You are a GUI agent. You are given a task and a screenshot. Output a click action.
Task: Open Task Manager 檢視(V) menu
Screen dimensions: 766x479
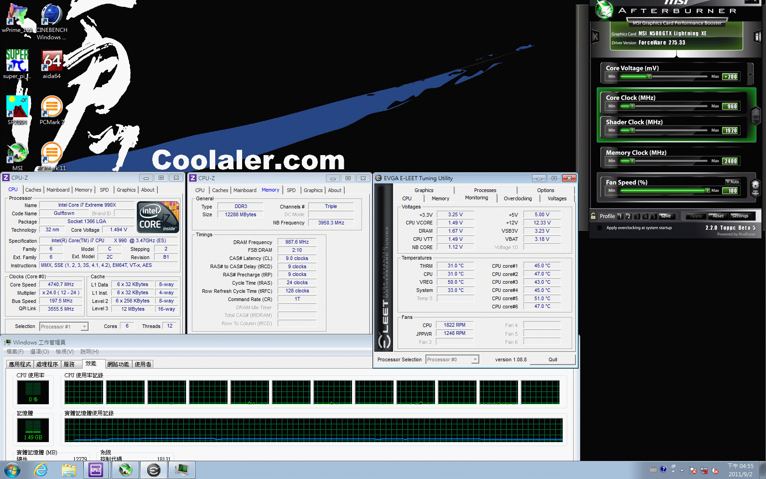(64, 351)
